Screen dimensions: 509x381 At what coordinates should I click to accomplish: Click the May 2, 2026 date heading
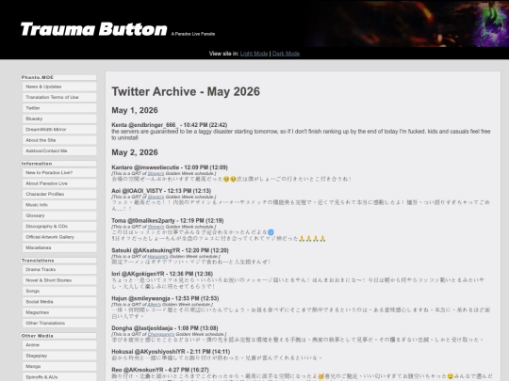coord(135,152)
